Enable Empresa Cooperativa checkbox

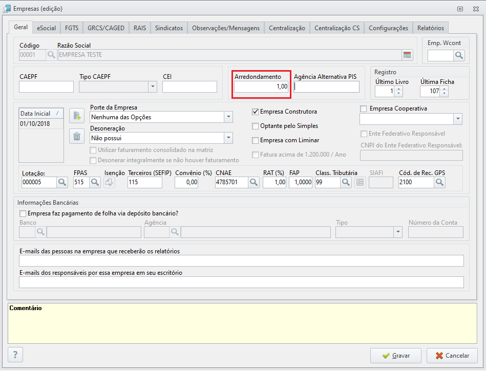364,108
